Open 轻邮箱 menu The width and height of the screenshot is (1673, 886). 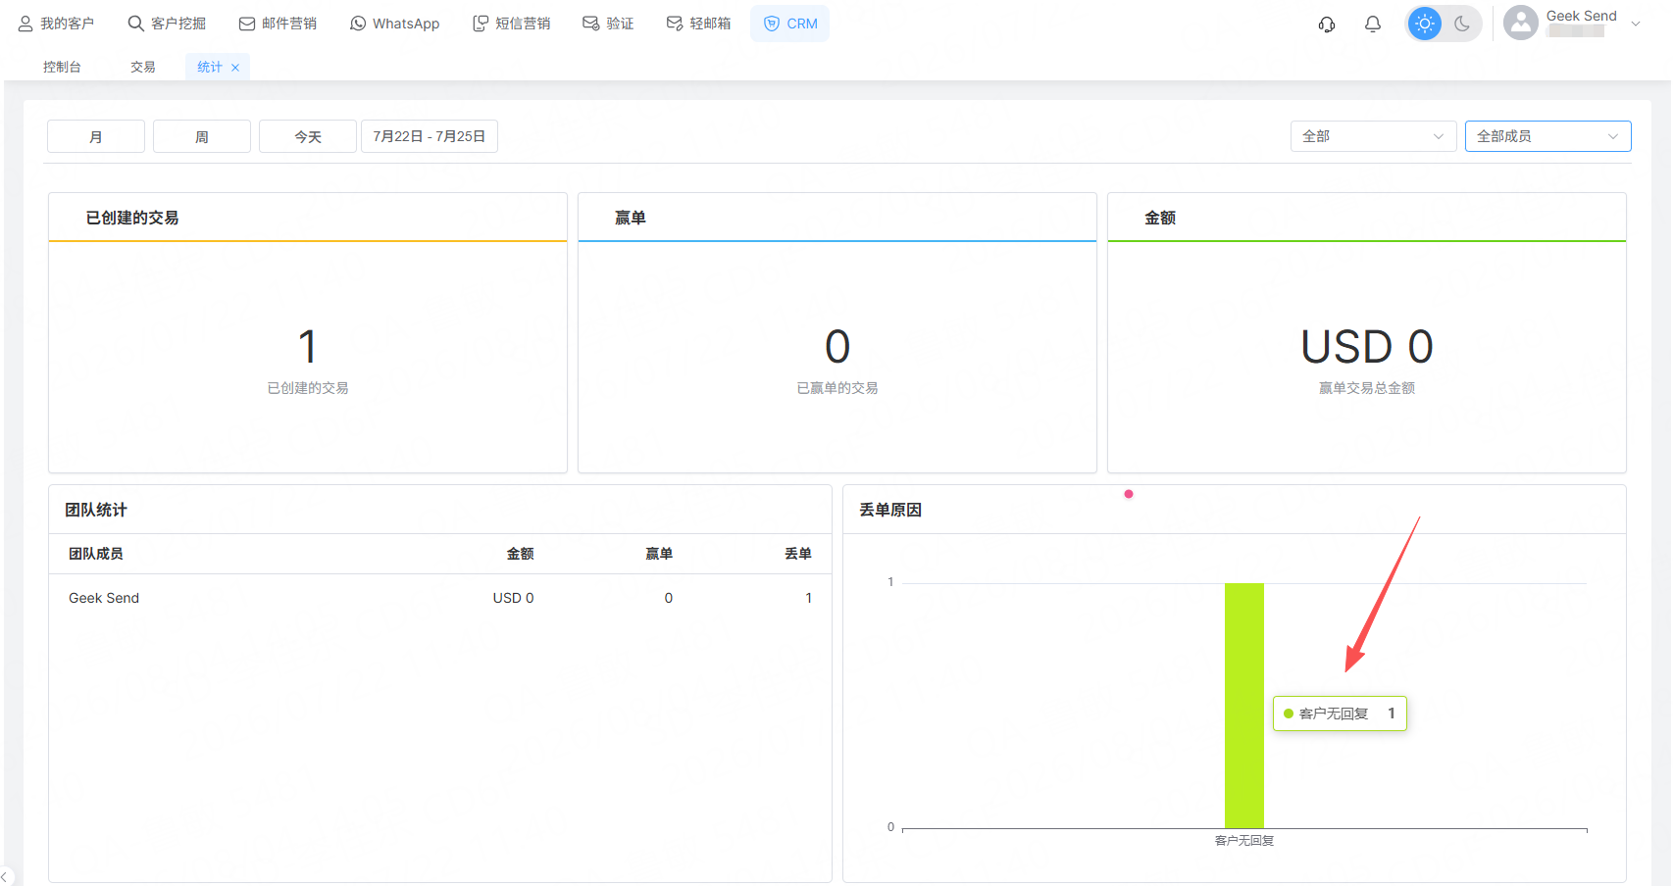pos(698,24)
